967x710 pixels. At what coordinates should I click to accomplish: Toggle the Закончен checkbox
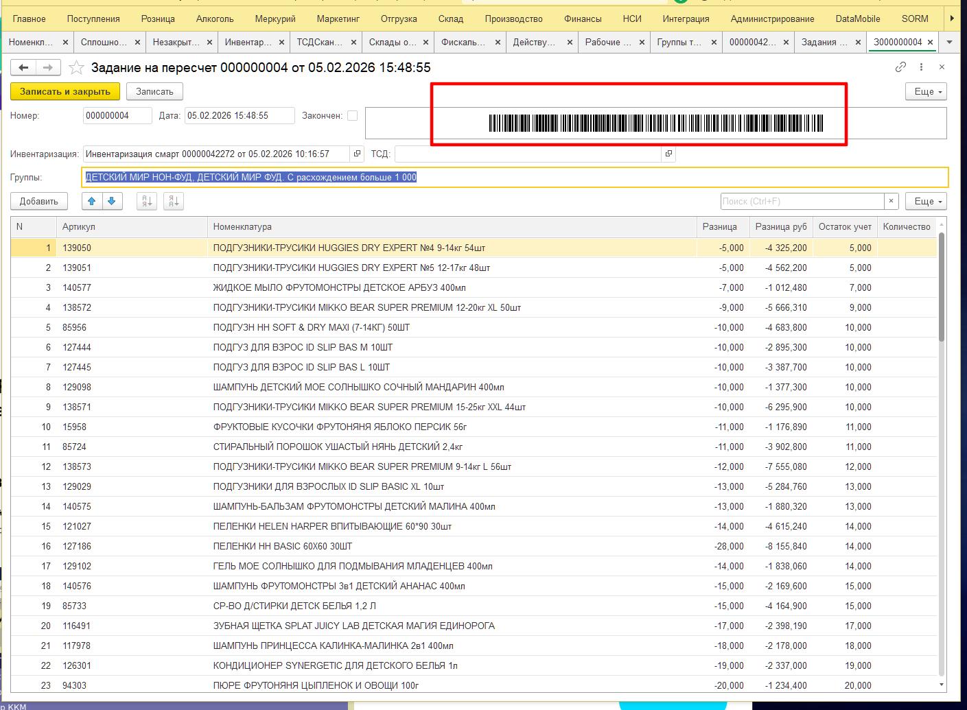click(352, 116)
